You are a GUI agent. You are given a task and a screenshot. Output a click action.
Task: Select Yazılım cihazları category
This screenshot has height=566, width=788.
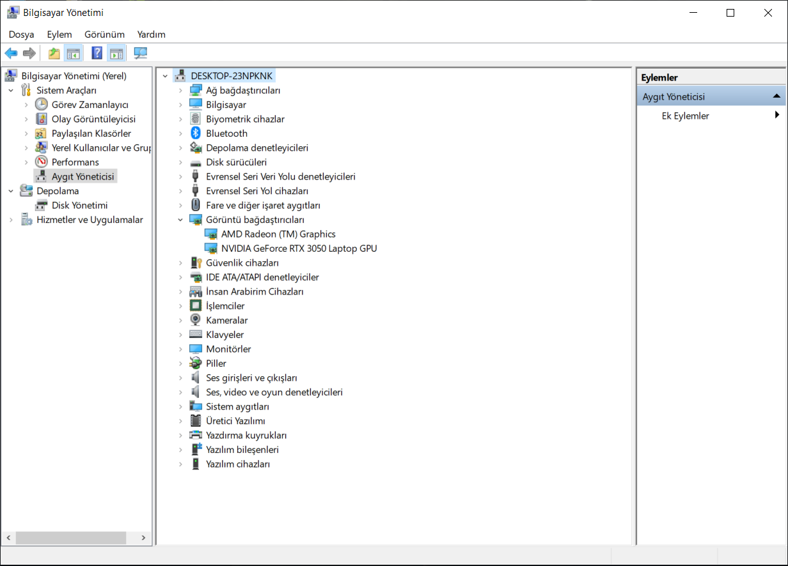[x=238, y=464]
